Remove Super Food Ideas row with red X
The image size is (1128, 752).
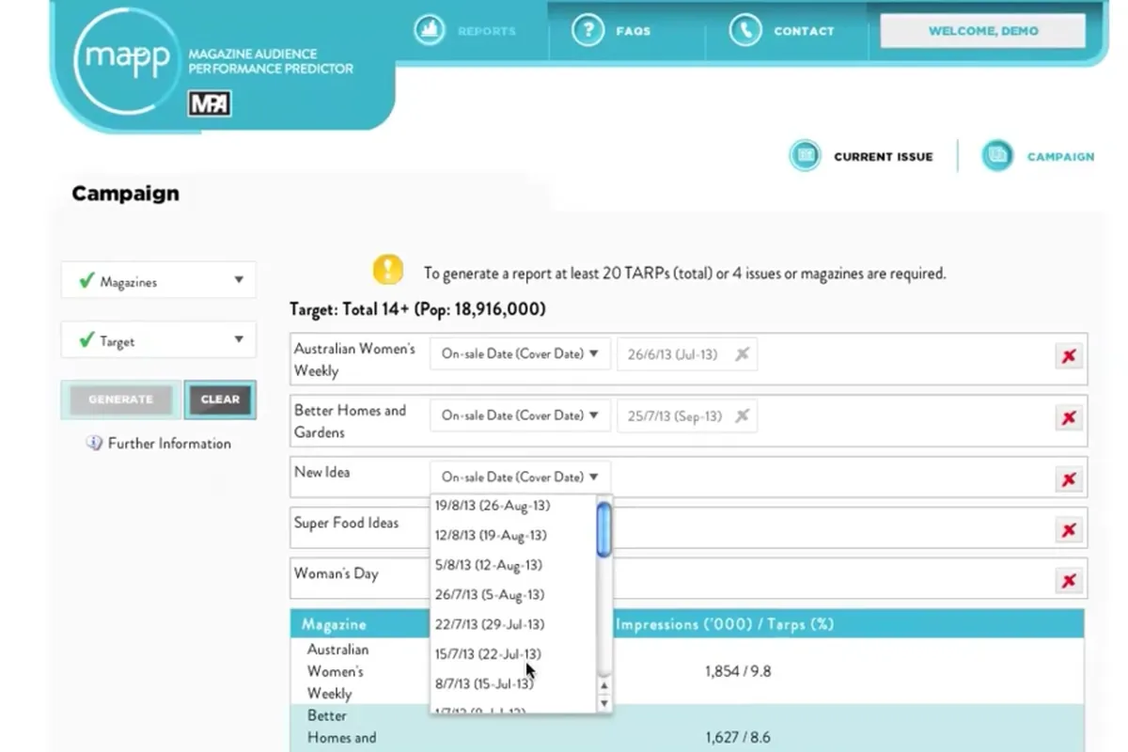[1069, 530]
